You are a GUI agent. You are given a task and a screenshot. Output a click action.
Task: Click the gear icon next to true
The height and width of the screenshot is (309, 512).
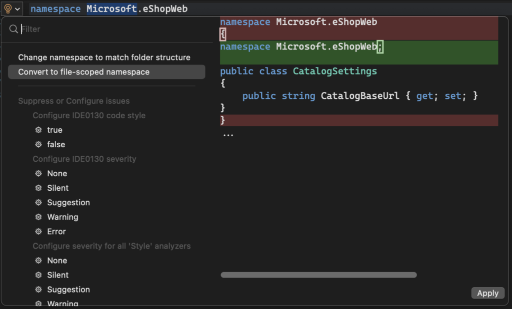click(38, 130)
